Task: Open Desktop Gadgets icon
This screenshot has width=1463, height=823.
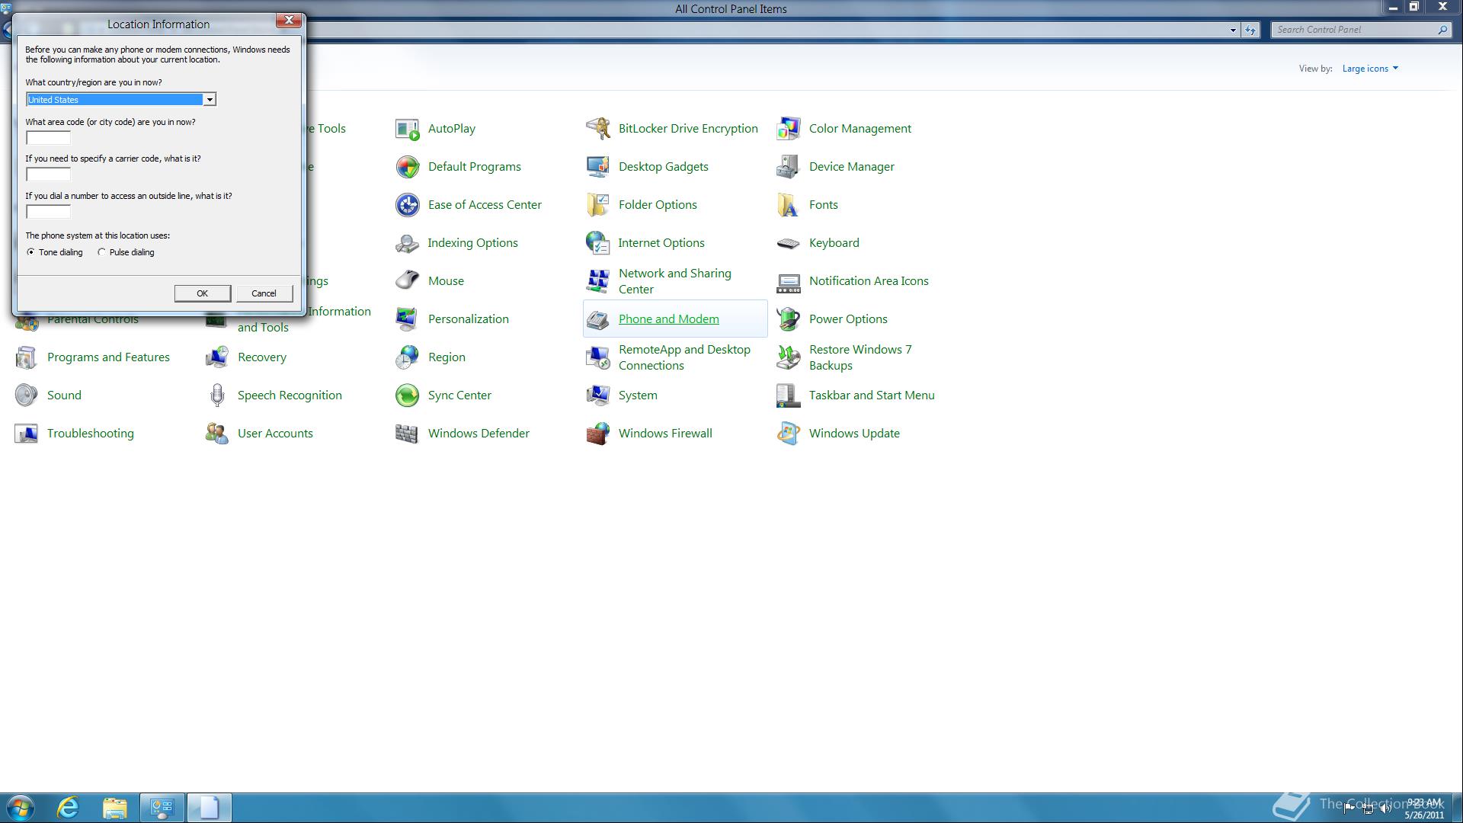Action: point(598,167)
